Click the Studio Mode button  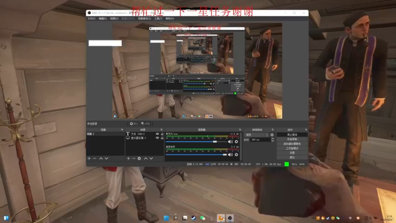click(x=292, y=148)
